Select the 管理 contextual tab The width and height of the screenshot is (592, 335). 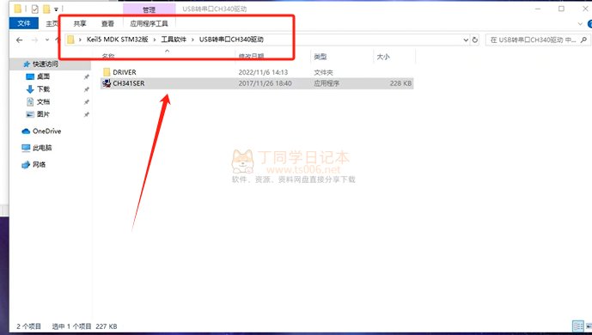(150, 9)
